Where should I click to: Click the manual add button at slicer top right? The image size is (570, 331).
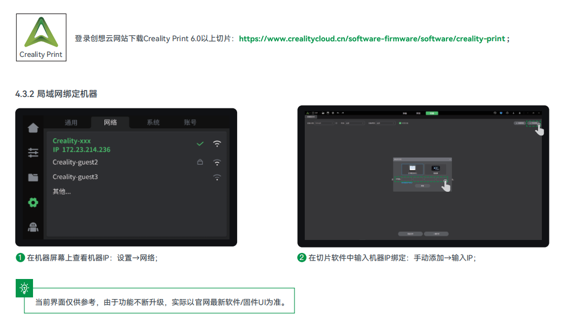coord(534,123)
